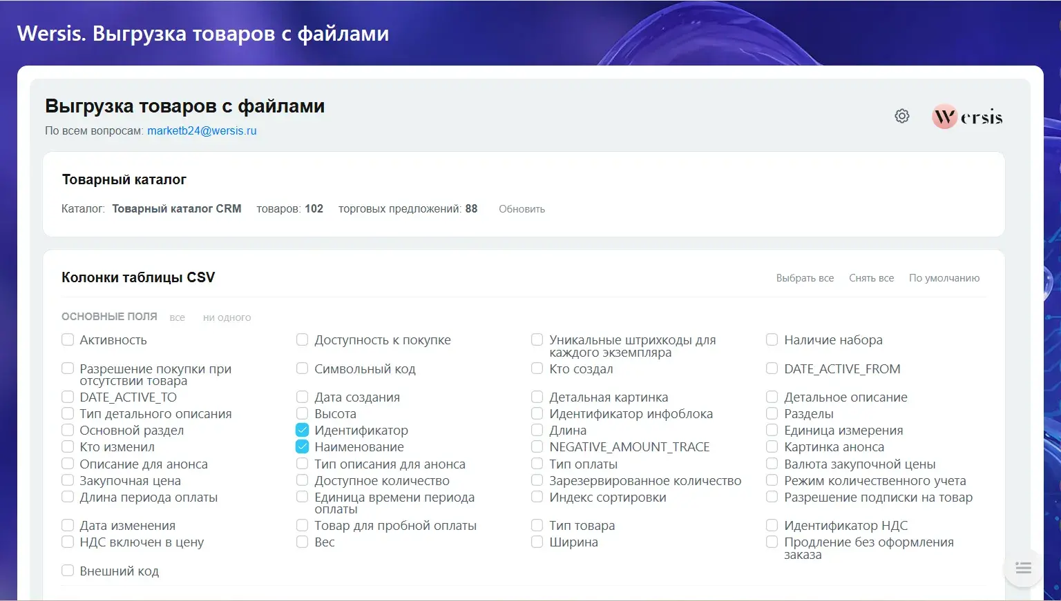
Task: Tick the DATE_ACTIVE_FROM checkbox
Action: click(x=772, y=368)
